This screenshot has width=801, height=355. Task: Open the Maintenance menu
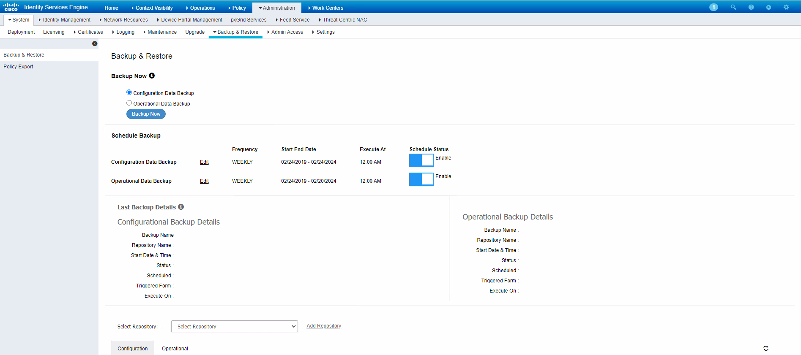tap(160, 32)
